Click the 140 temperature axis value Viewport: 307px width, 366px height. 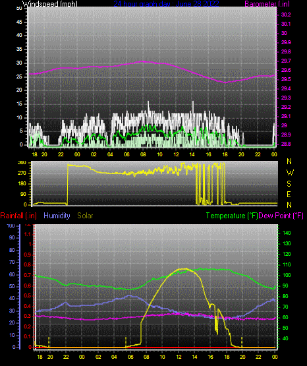287,233
